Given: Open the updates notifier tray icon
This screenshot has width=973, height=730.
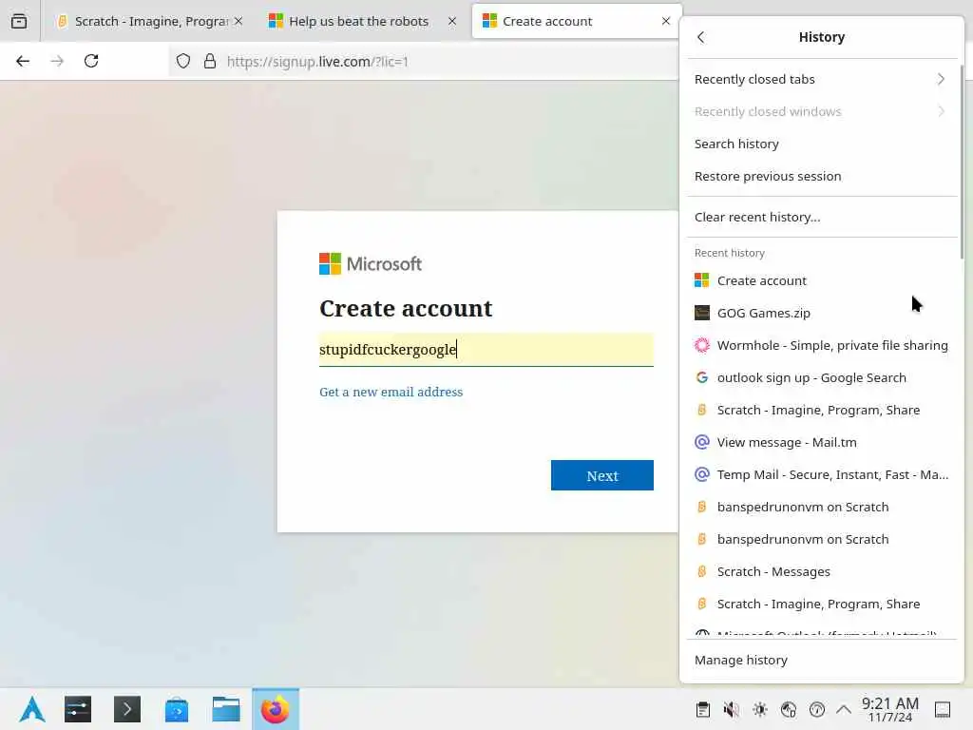Looking at the screenshot, I should (816, 709).
